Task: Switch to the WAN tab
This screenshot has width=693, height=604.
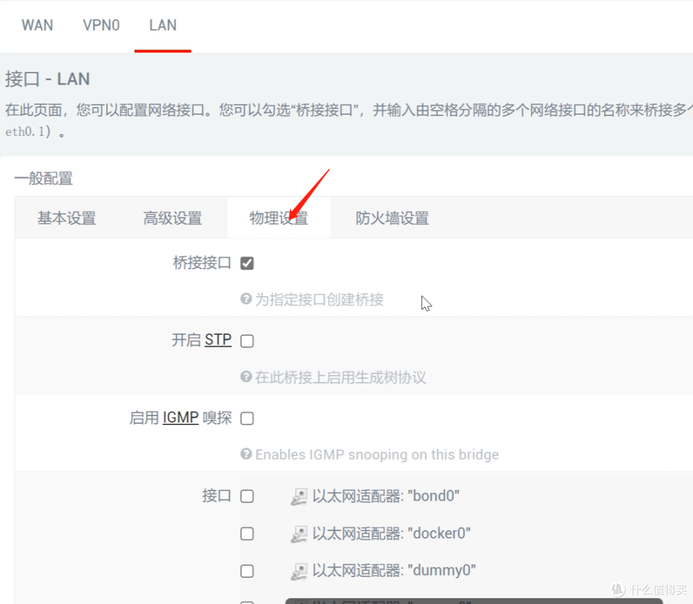Action: [37, 26]
